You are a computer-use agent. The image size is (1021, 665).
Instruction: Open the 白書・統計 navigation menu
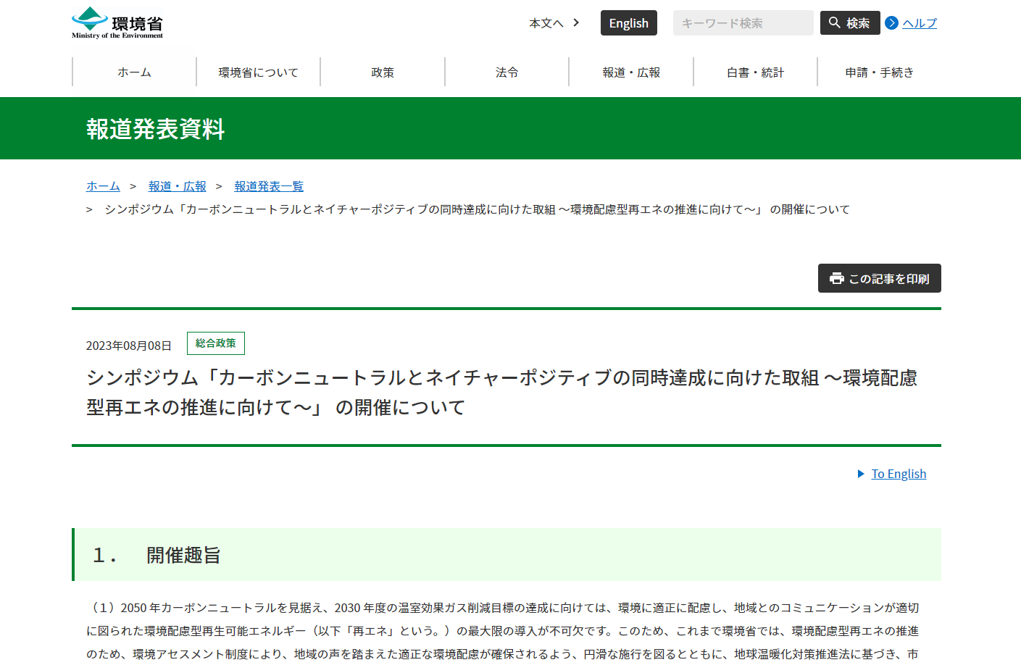(x=755, y=72)
